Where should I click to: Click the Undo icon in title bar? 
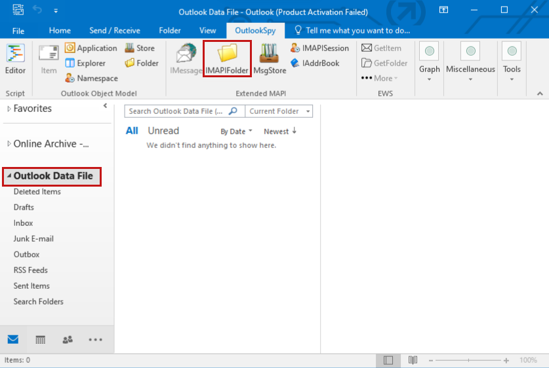37,10
